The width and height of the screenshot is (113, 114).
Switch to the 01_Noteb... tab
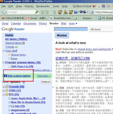click(x=105, y=18)
